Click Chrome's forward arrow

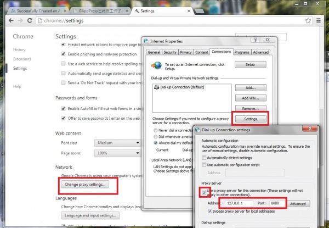pyautogui.click(x=20, y=20)
